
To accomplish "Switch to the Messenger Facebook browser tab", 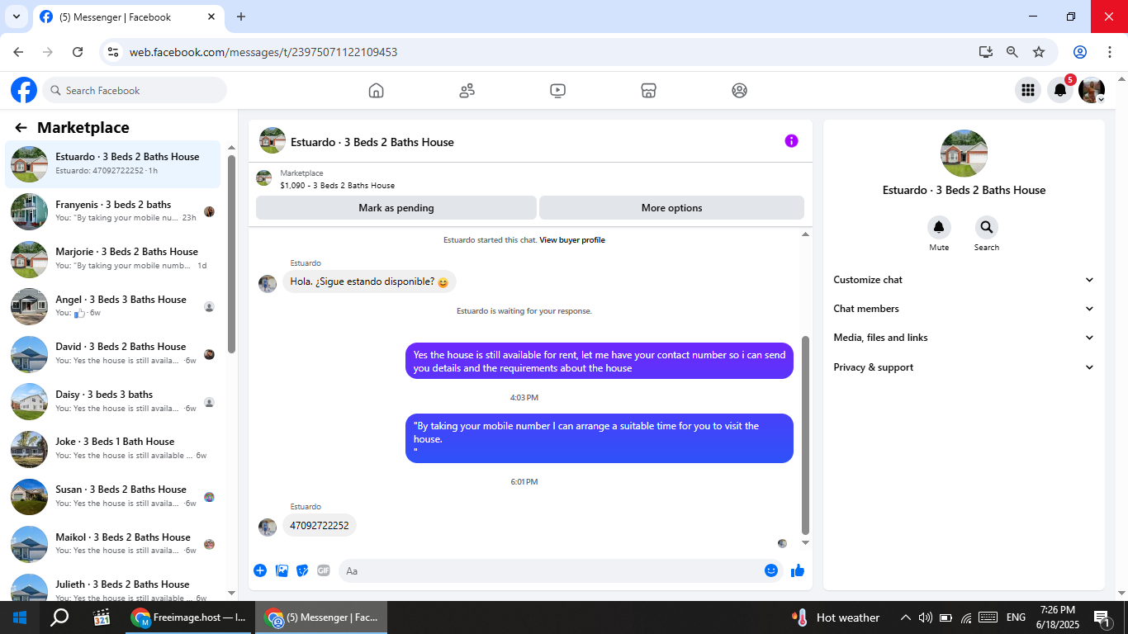I will pos(129,17).
